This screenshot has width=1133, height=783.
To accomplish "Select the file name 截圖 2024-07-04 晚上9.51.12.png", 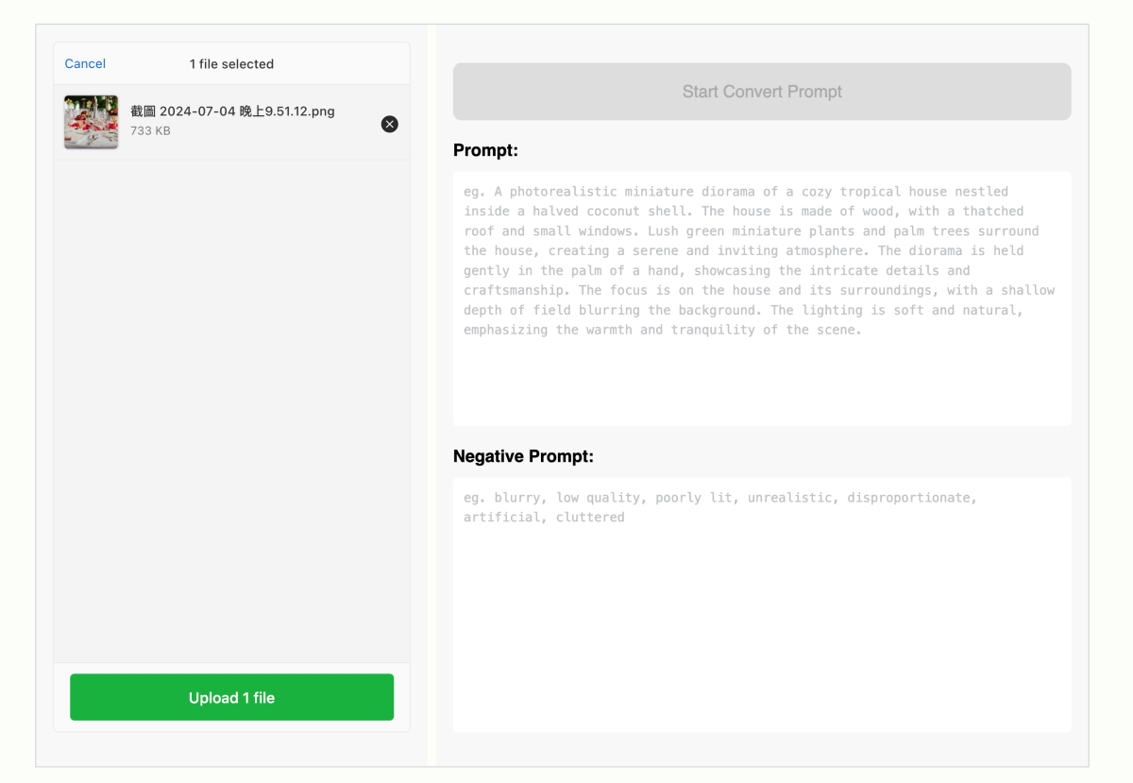I will pos(232,111).
